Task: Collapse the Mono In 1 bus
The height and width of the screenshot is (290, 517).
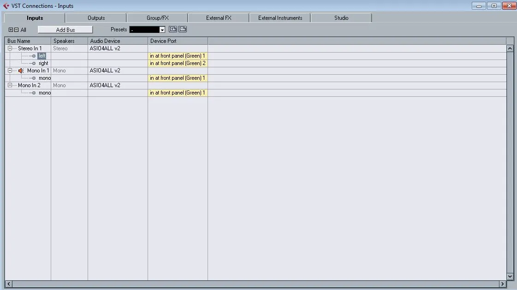Action: click(x=10, y=71)
